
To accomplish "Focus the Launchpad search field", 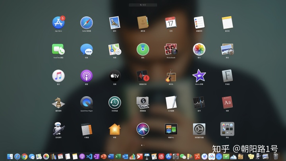I will coord(143,5).
